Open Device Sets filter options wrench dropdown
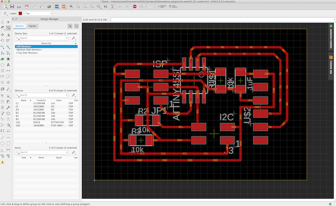The height and width of the screenshot is (206, 336). tap(74, 38)
